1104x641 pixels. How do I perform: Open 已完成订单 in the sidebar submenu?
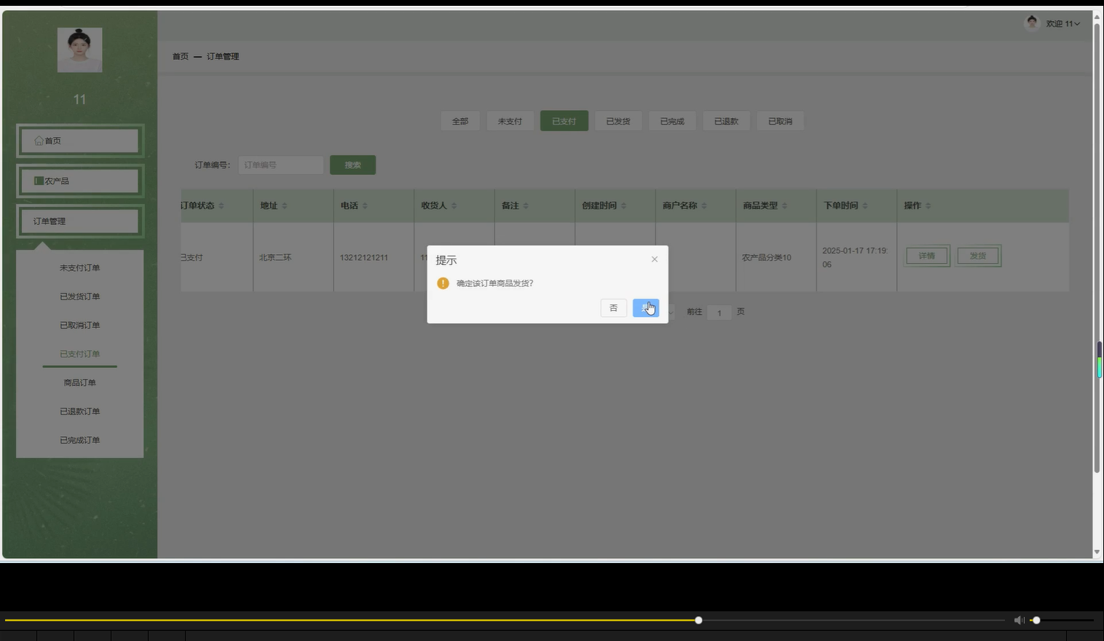pos(80,440)
